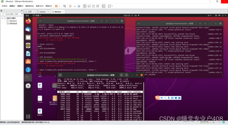Viewport: 228px width, 125px height.
Task: Open Files from the dock
Action: (28, 37)
